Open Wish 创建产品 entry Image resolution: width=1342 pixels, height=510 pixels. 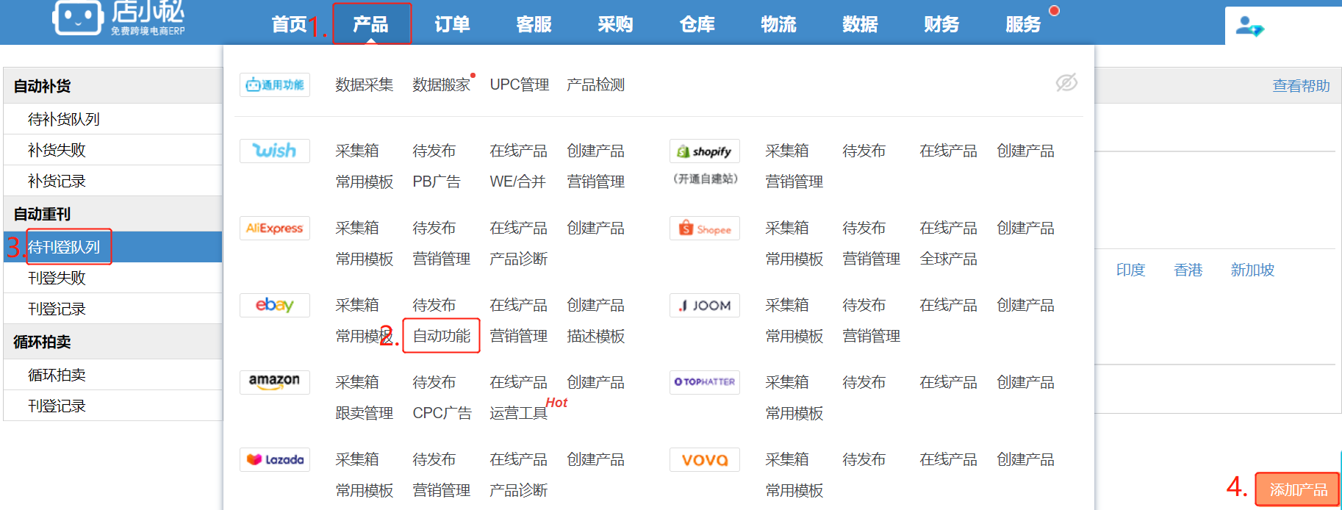[596, 151]
